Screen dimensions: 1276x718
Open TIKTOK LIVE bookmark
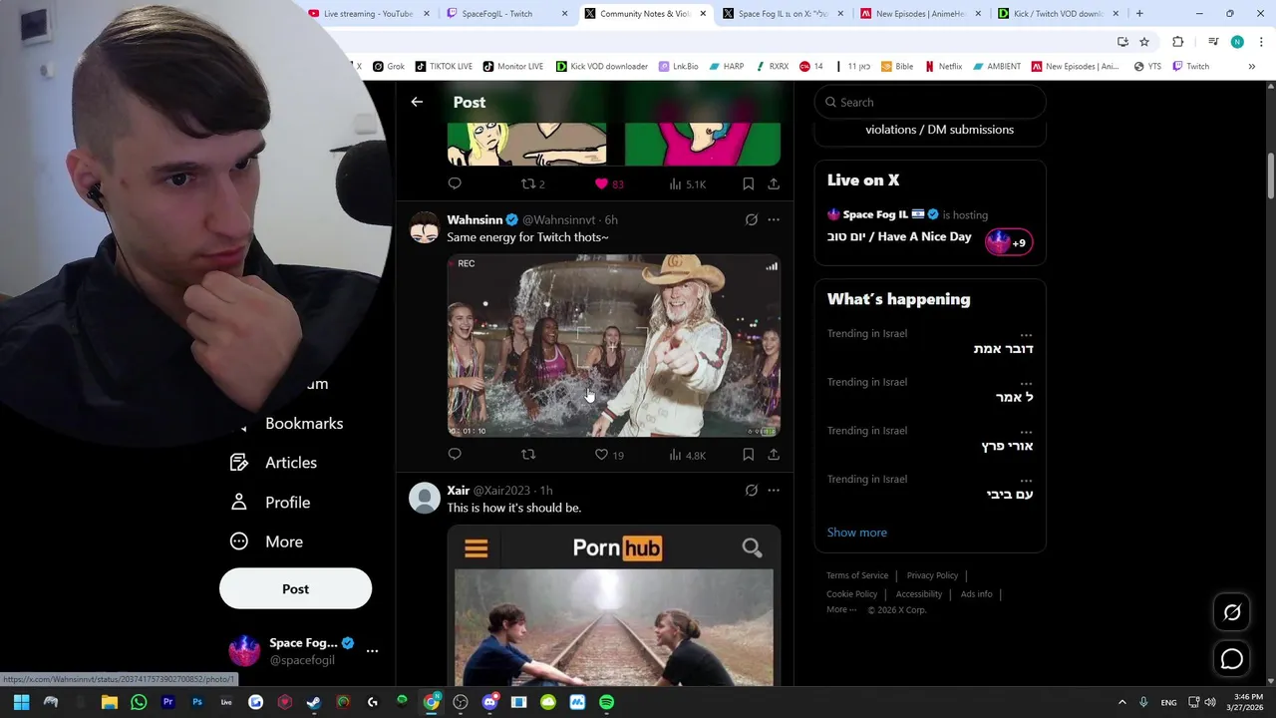tap(444, 67)
